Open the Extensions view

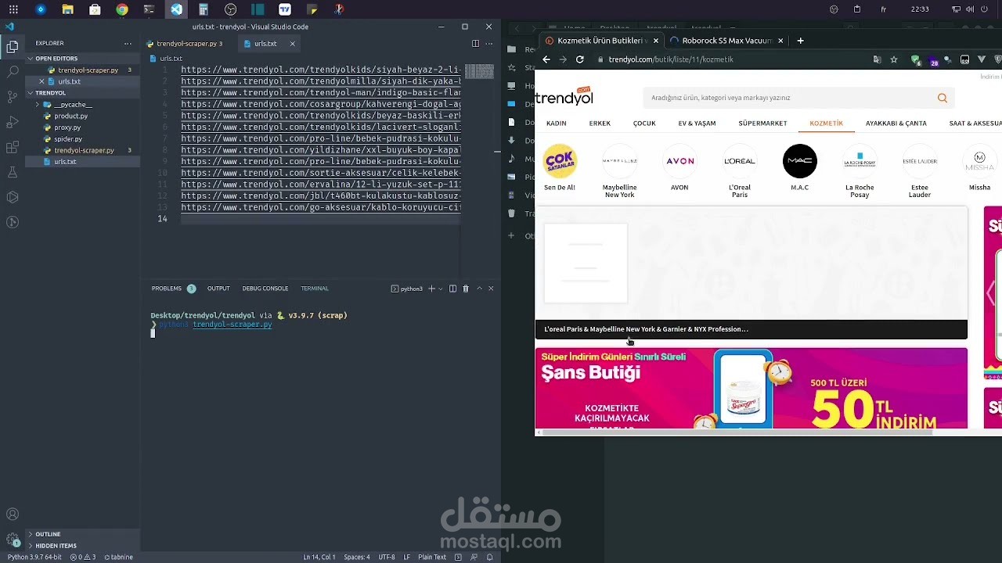13,147
